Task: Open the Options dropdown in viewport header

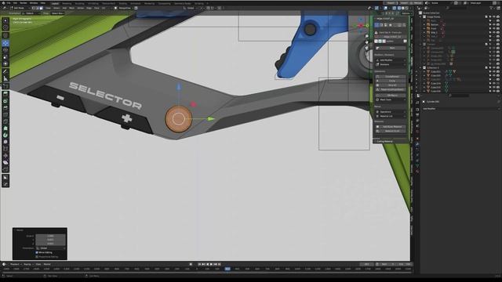Action: pos(406,13)
